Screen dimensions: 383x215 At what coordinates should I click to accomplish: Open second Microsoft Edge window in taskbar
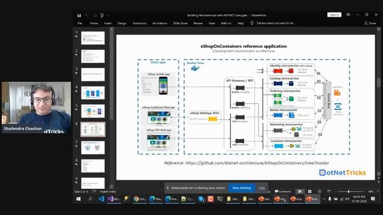click(172, 199)
